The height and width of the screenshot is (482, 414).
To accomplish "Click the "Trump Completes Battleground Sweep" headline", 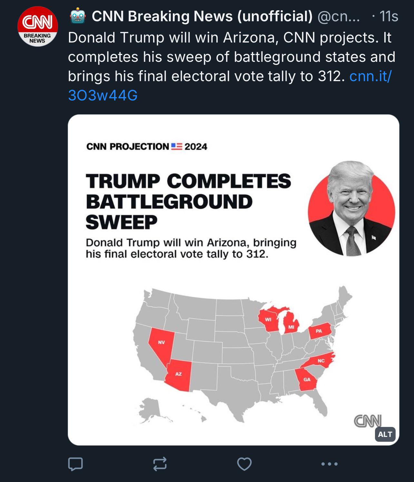I will point(188,202).
